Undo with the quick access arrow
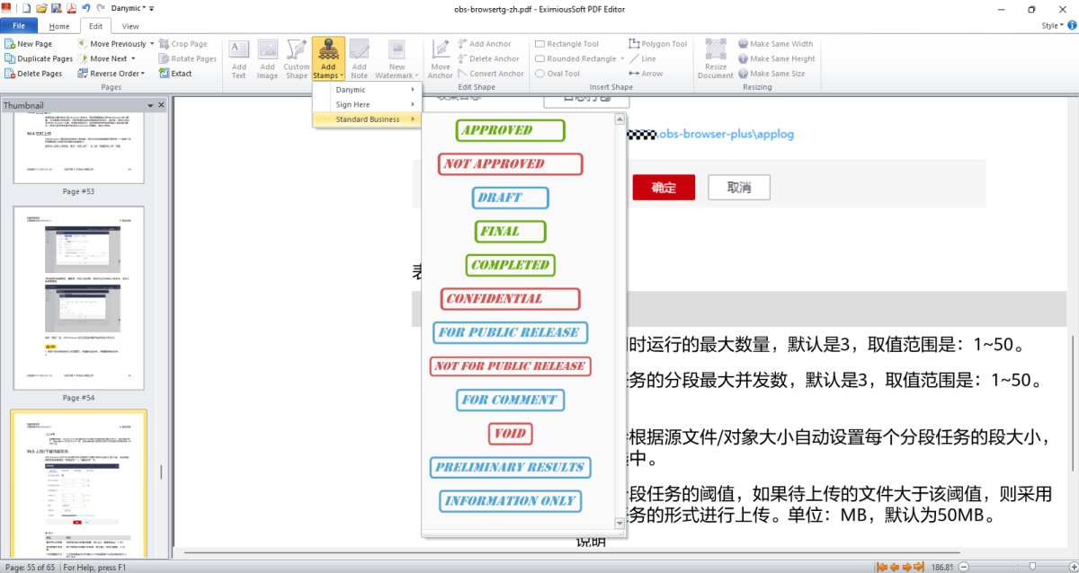This screenshot has width=1079, height=573. click(x=85, y=8)
